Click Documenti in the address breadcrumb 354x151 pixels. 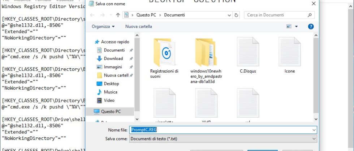tap(174, 15)
